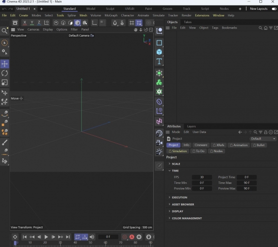Open the Deformer (Bend) icon
278x247 pixels.
159,102
